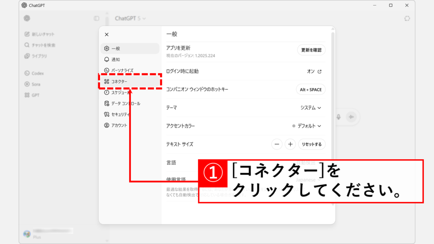Open the コネクター settings tab
The image size is (434, 244).
point(130,81)
